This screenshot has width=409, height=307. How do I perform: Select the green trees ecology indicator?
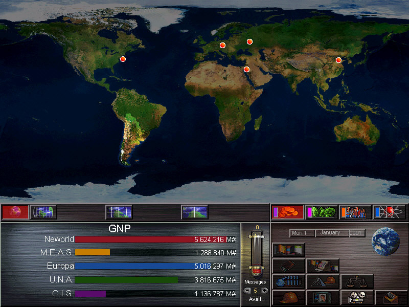[x=322, y=212]
